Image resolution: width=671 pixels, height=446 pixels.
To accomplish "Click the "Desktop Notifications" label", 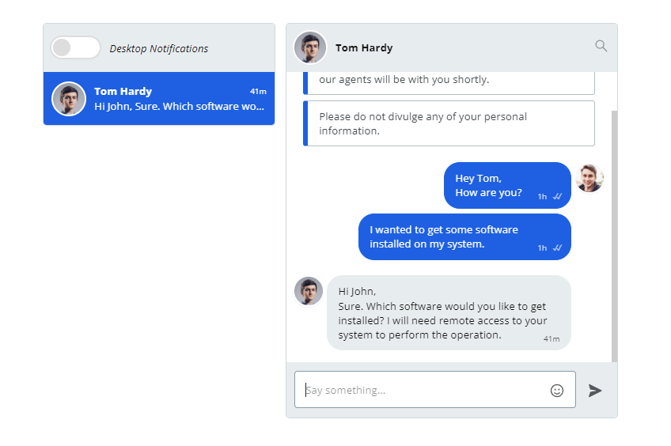I will tap(159, 48).
